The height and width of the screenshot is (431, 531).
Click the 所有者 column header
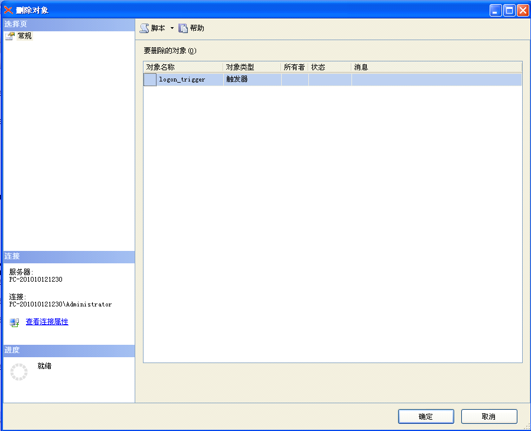295,67
